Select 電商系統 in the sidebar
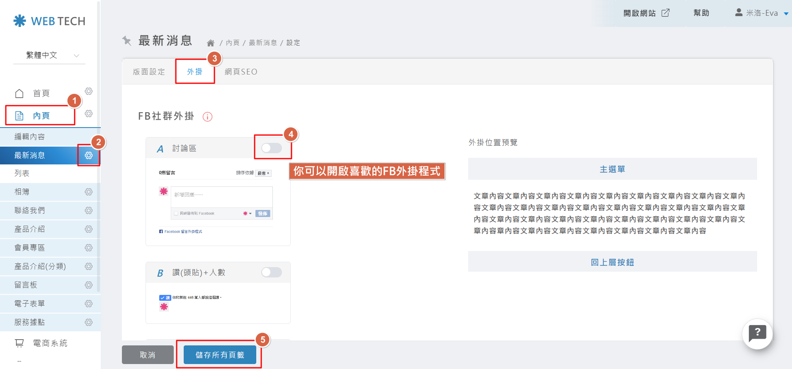The image size is (792, 369). point(50,343)
